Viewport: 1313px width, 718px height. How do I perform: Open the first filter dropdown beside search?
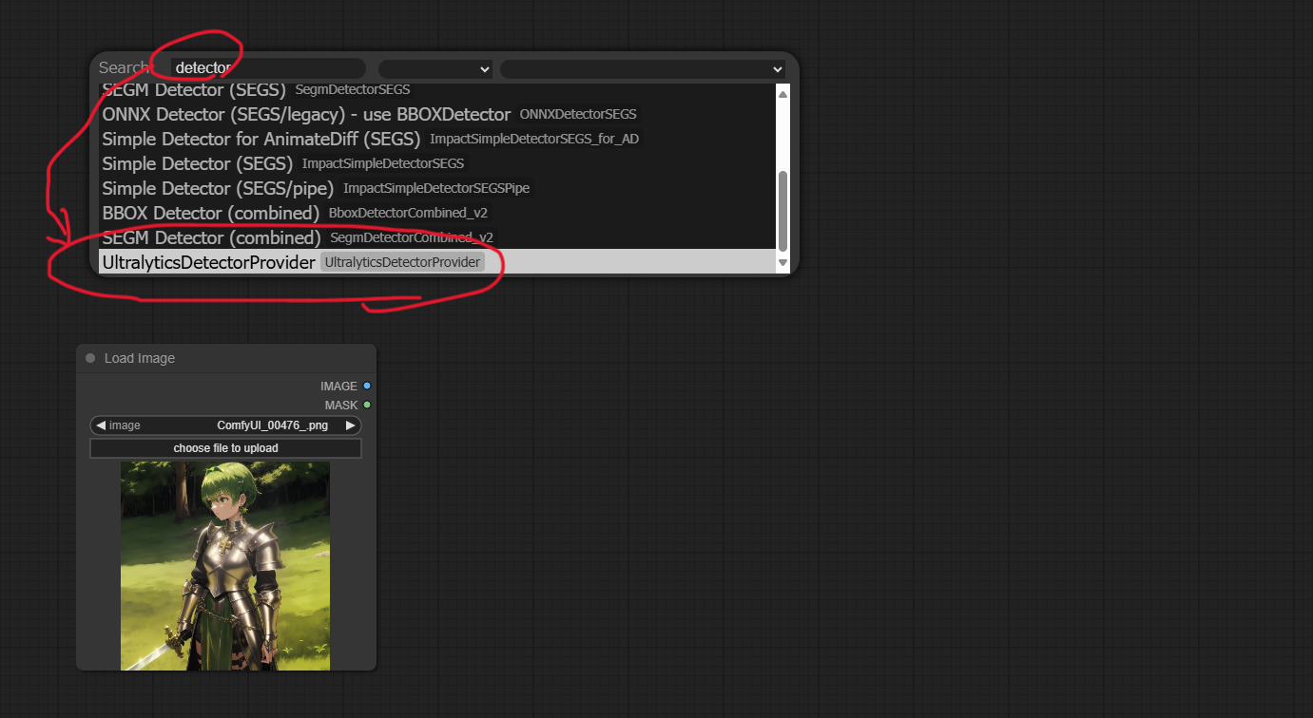tap(435, 68)
